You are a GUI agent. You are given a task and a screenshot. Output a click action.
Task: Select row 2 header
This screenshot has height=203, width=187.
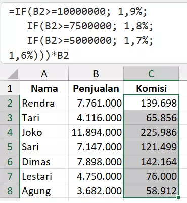(x=10, y=103)
